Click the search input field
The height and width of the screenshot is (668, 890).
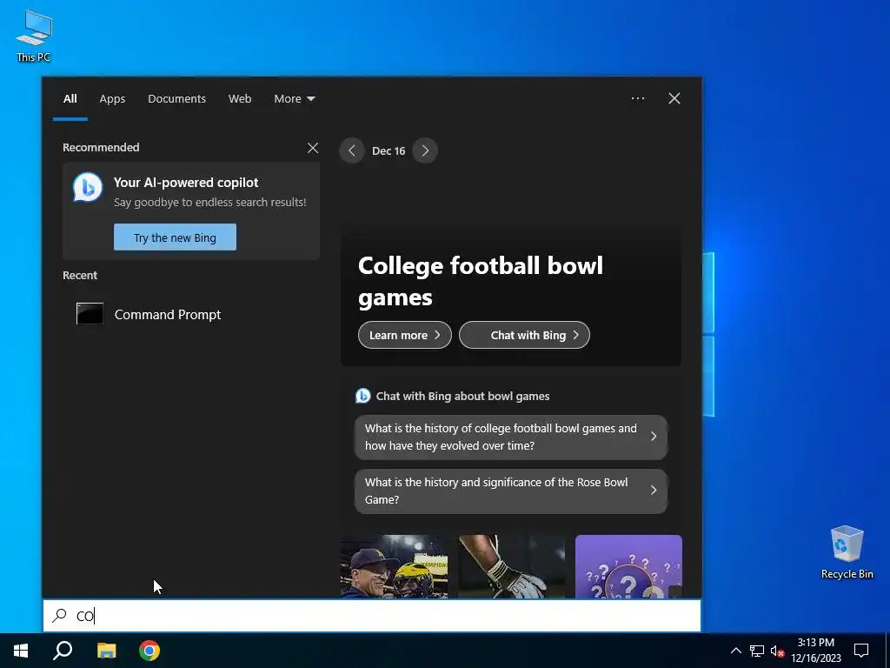click(372, 615)
